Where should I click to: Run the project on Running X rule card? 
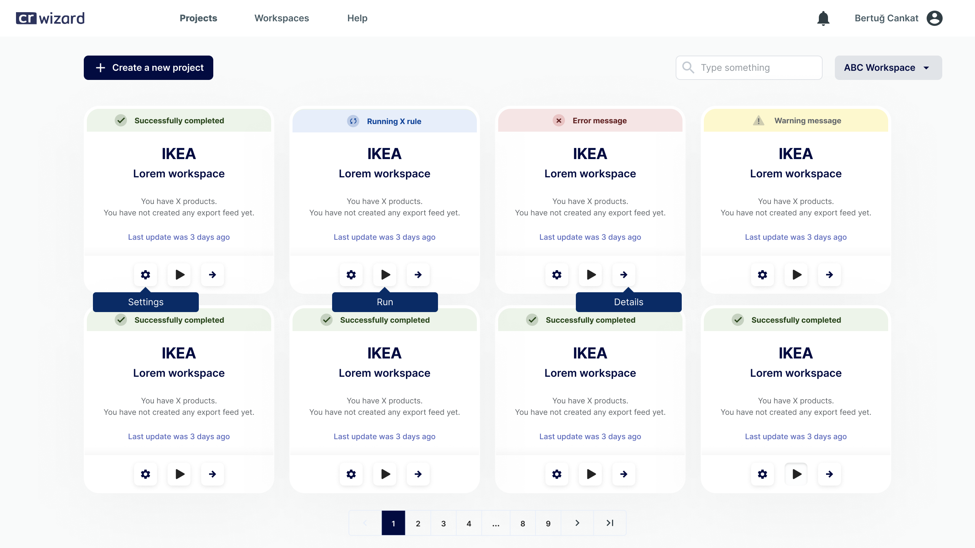click(385, 274)
